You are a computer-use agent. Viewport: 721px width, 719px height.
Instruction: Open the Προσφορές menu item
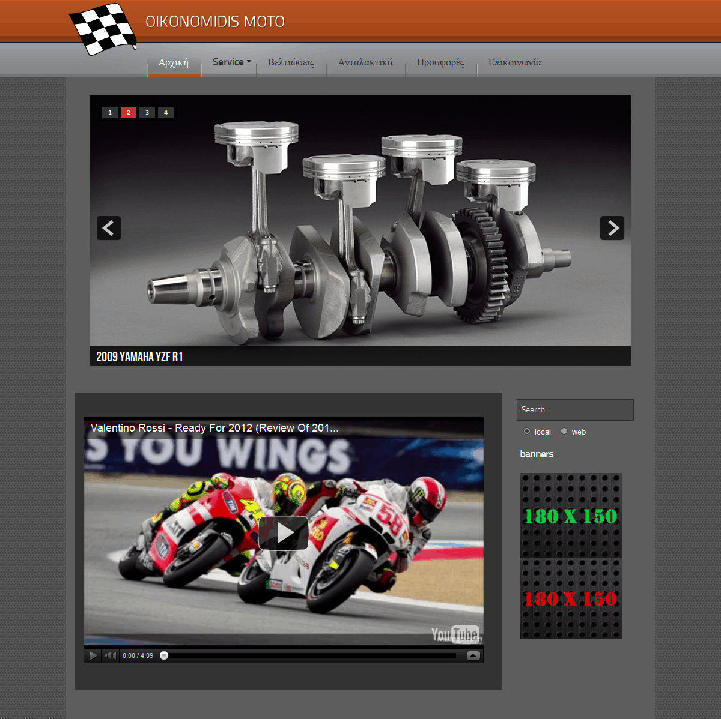[x=440, y=62]
